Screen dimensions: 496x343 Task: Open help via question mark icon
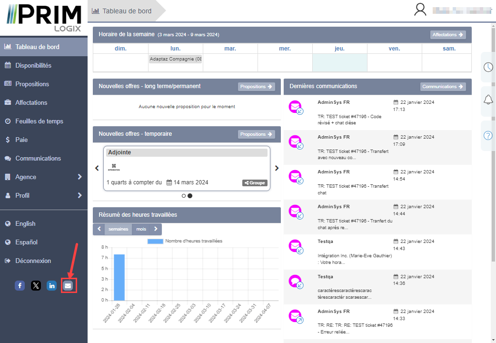pyautogui.click(x=488, y=135)
